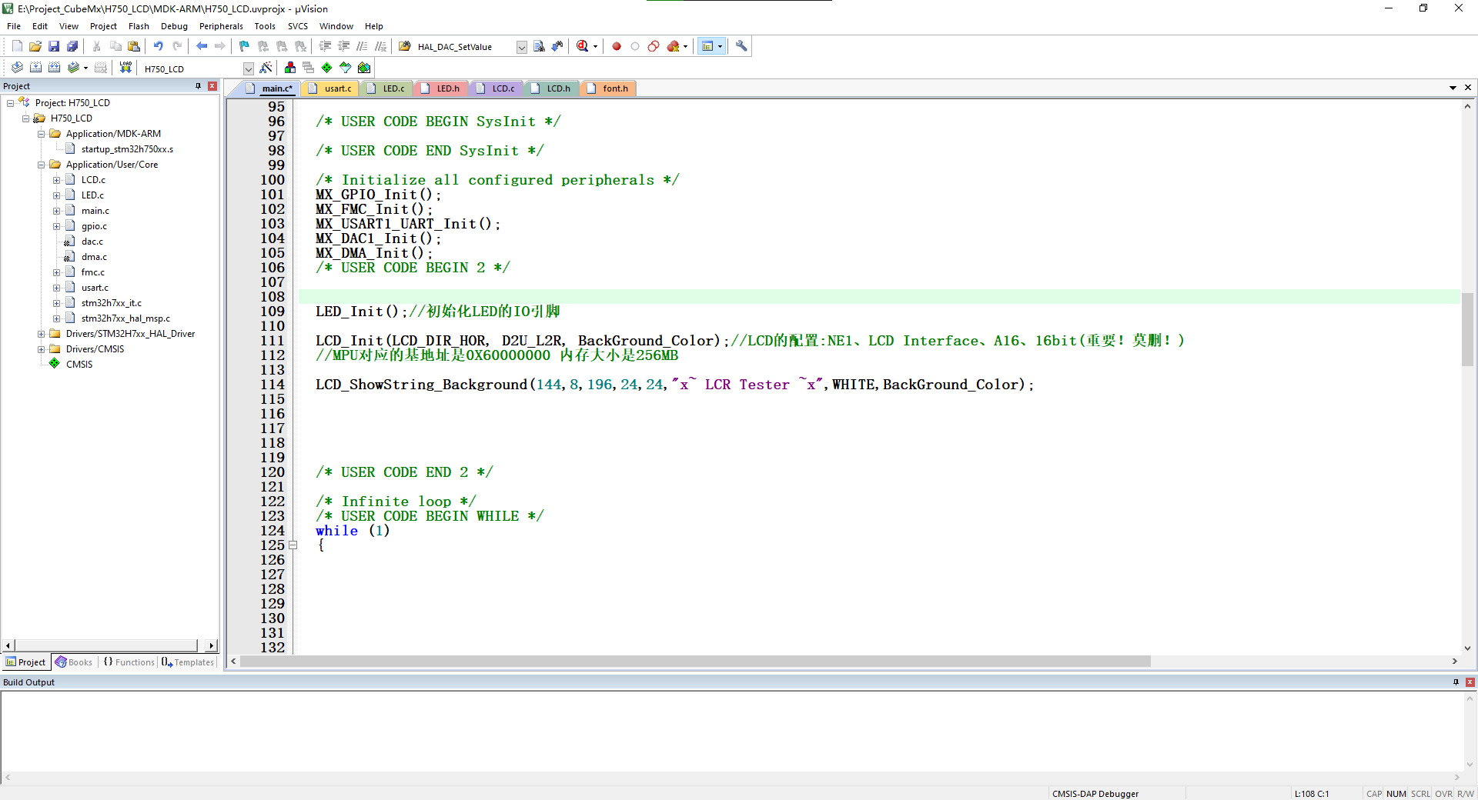Close the Build Output panel

(x=1470, y=682)
